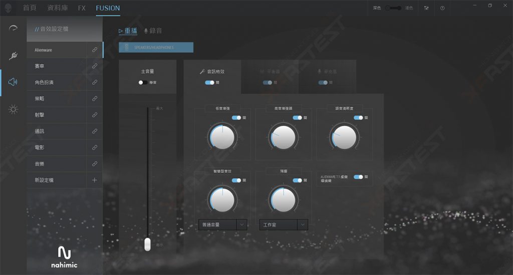
Task: Open the sun-shaped thermal sidebar icon
Action: point(13,109)
